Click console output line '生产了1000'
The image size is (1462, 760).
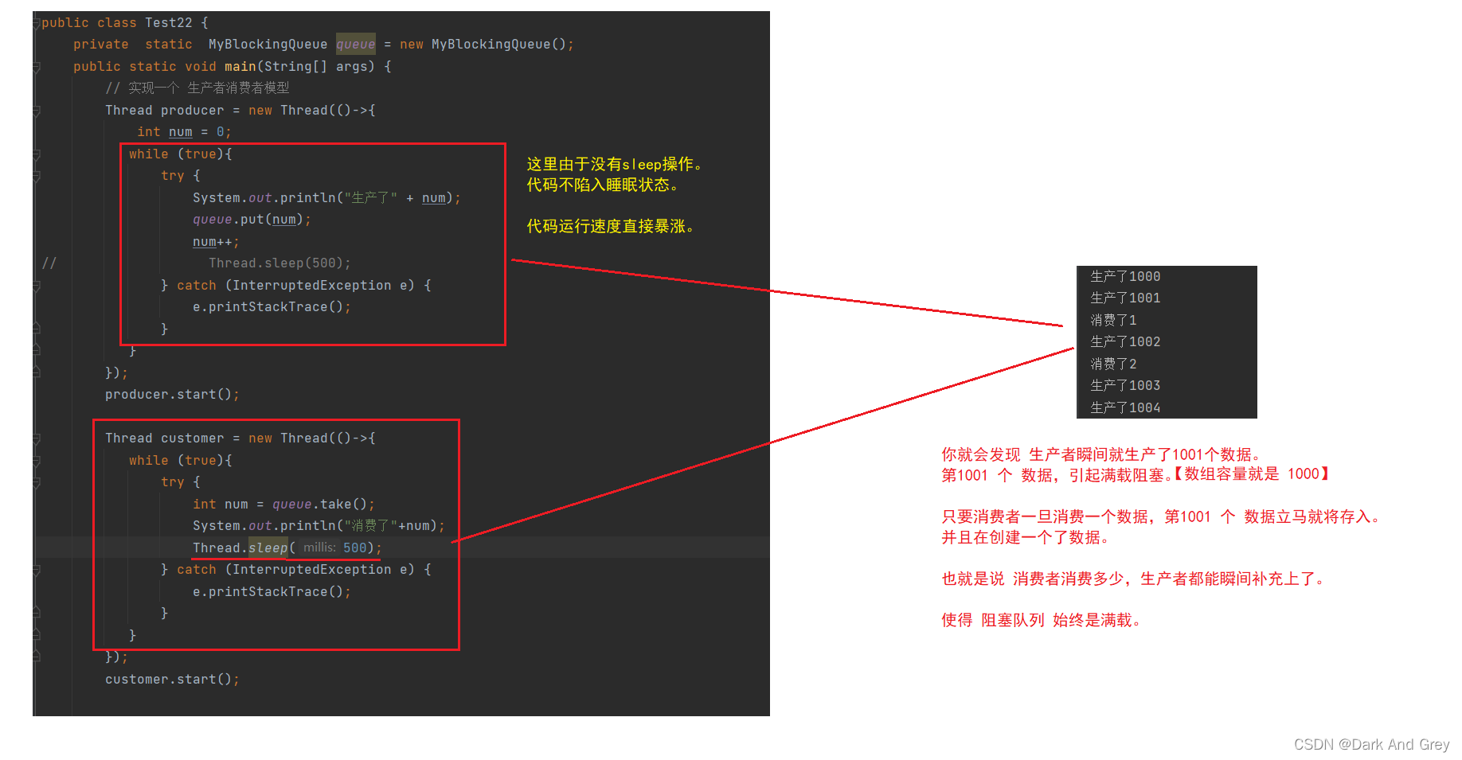click(x=1125, y=277)
